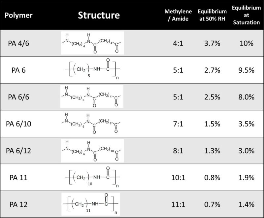The image size is (264, 218).
Task: Click the 10:1 methylene ratio value
Action: [176, 178]
